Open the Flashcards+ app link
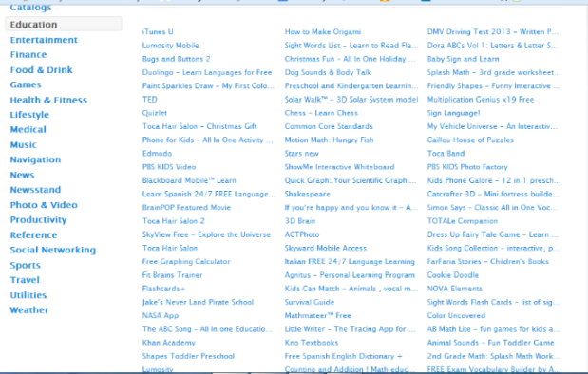The image size is (588, 374). [163, 289]
